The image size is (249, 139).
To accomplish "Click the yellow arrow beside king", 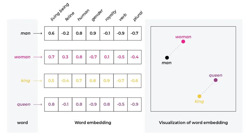I will point(38,81).
